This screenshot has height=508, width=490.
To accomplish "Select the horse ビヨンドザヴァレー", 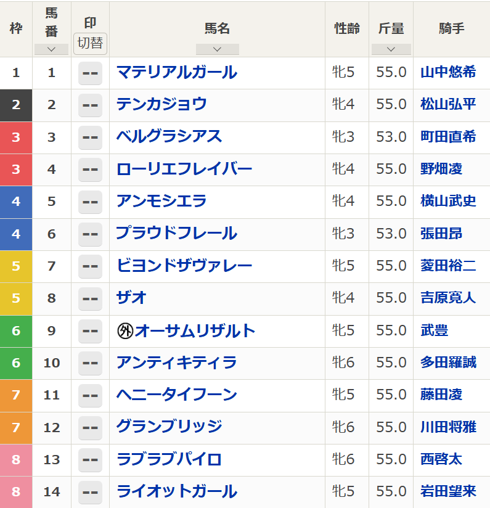I will tap(184, 266).
